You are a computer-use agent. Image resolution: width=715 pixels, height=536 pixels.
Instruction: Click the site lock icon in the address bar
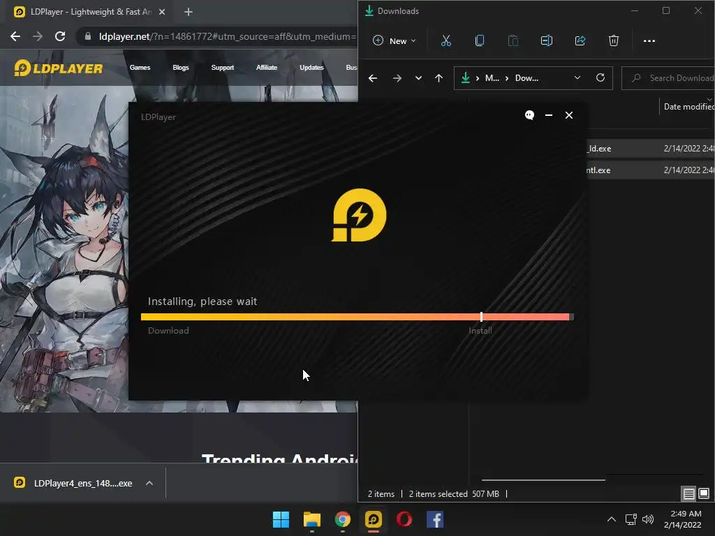pos(88,36)
